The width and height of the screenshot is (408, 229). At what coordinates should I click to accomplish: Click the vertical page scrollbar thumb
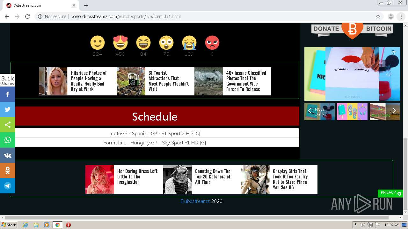[405, 174]
